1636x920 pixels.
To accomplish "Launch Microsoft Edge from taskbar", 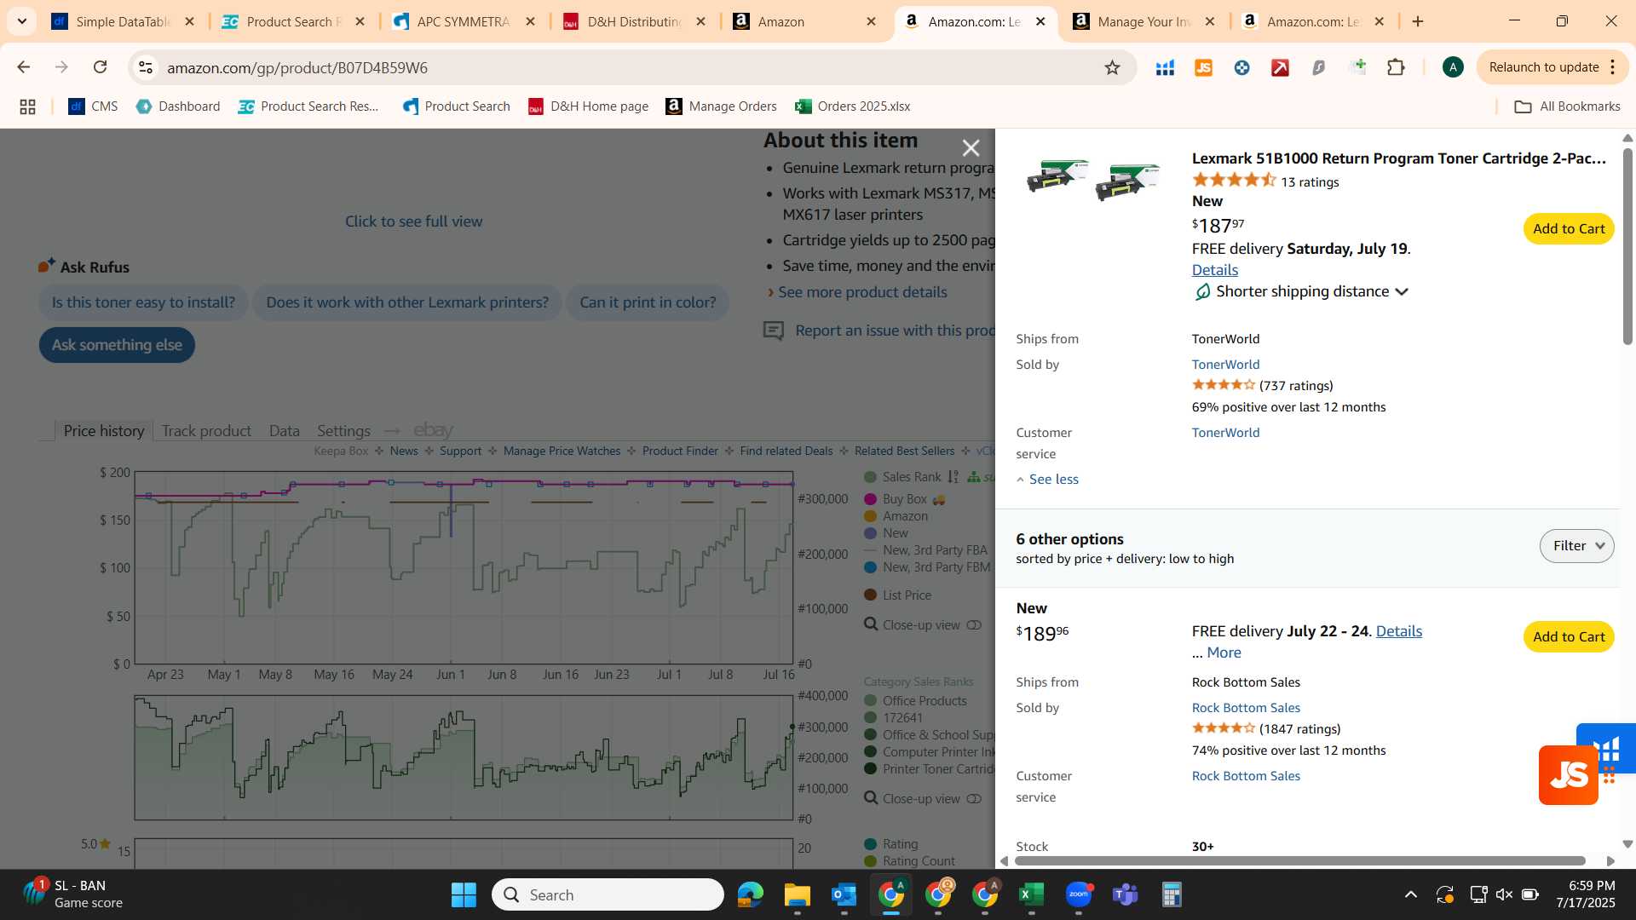I will click(751, 894).
